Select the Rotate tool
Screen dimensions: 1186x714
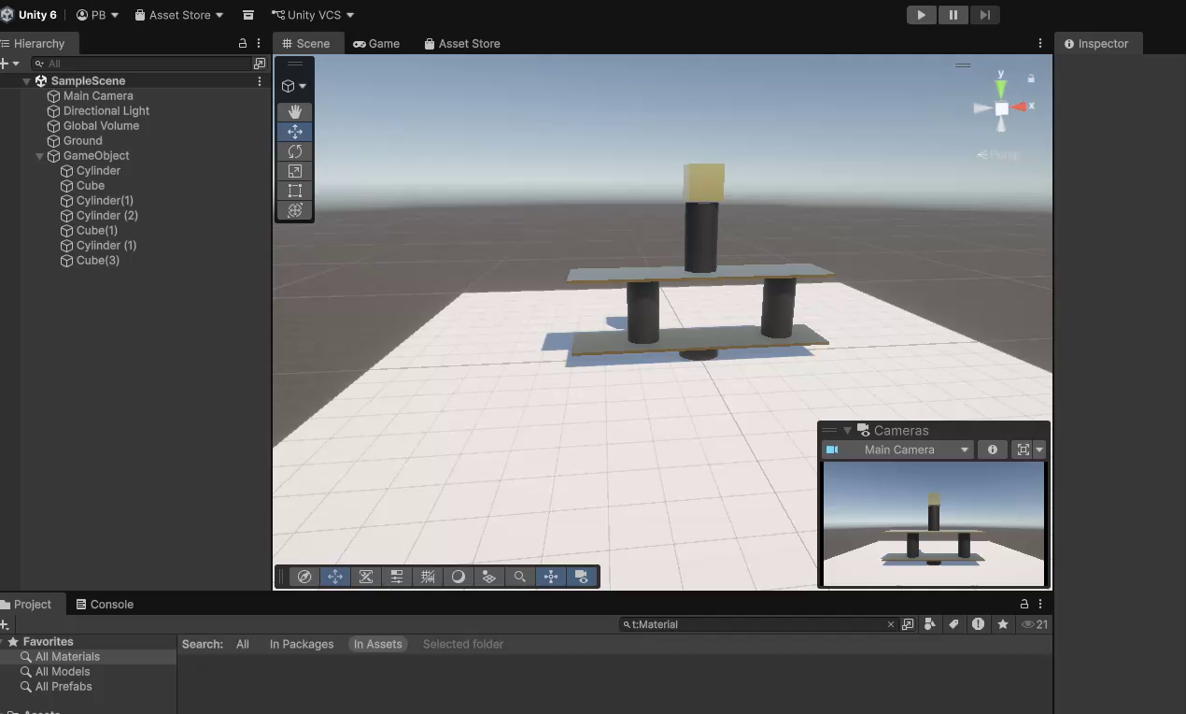294,151
